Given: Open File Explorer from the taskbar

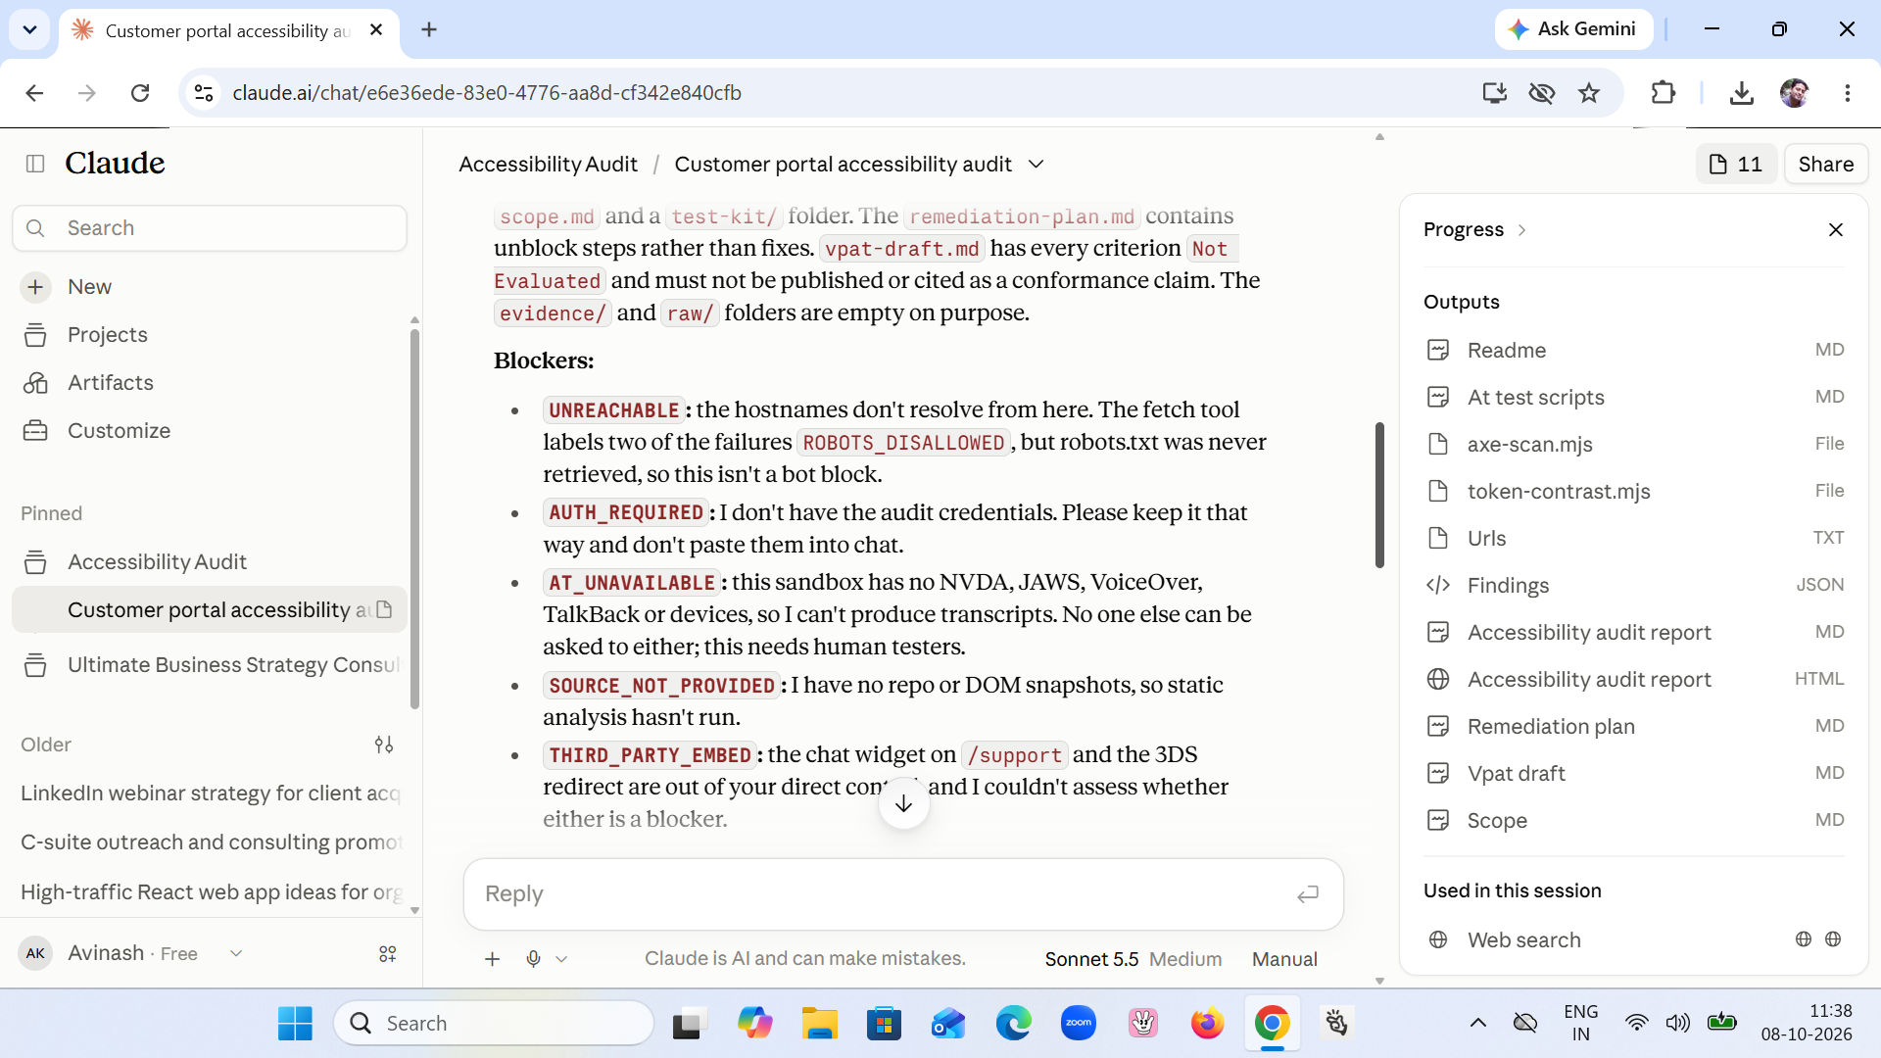Looking at the screenshot, I should point(819,1024).
